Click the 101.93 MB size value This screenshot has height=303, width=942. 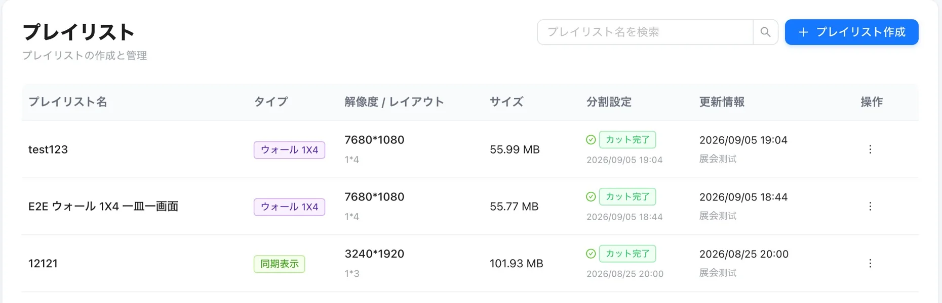(x=517, y=264)
